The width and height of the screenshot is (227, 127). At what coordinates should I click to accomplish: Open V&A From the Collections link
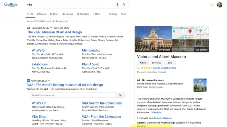tap(101, 116)
